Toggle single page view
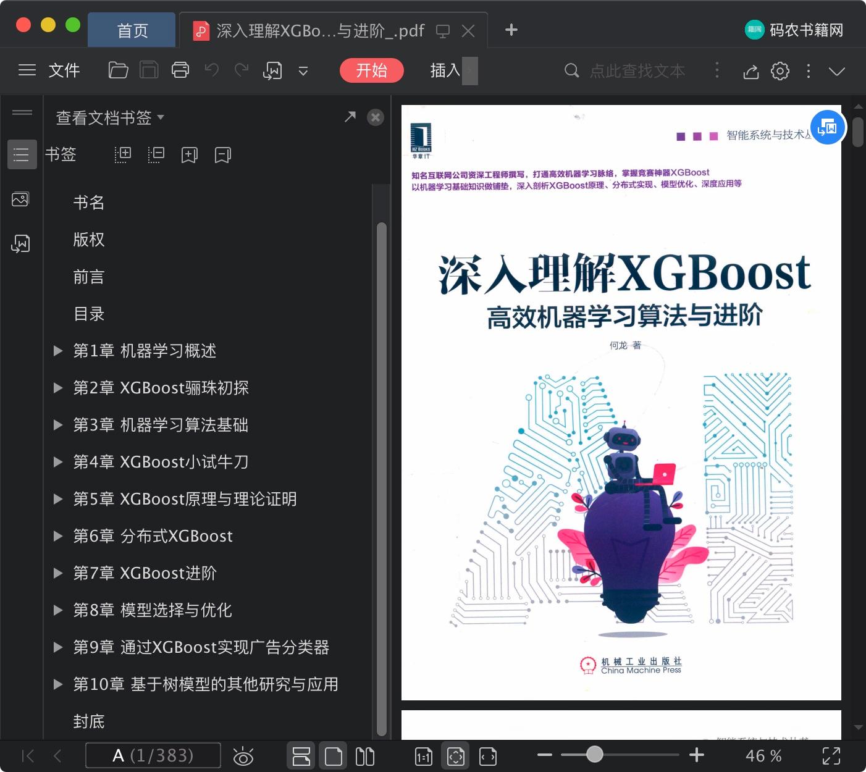 334,756
